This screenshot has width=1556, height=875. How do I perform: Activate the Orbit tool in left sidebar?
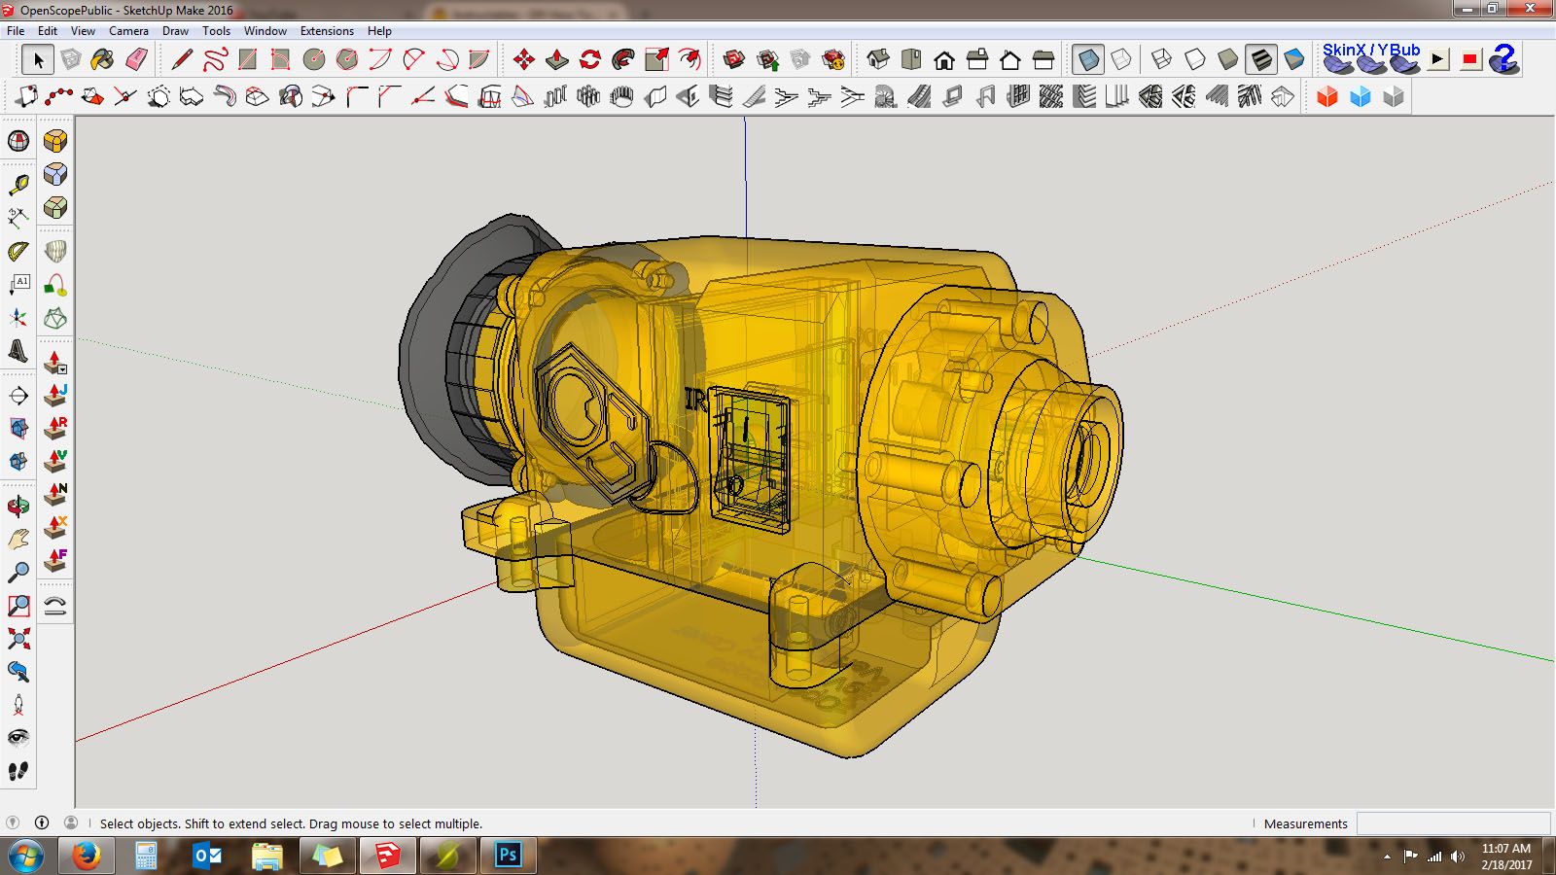18,504
